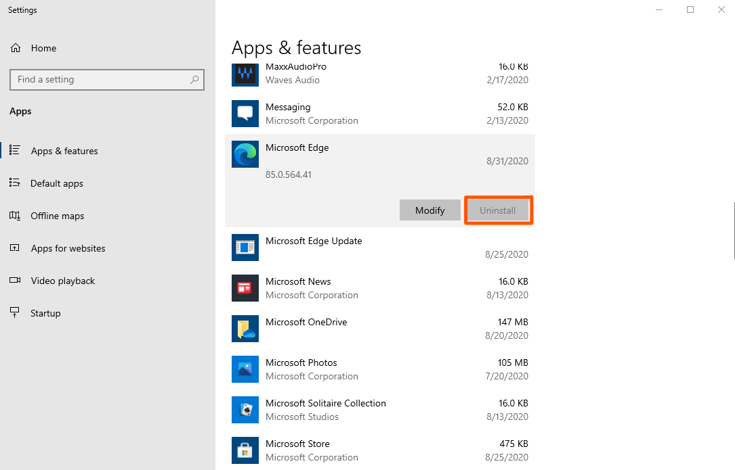Viewport: 735px width, 470px height.
Task: Click the Uninstall button for Microsoft Edge
Action: (x=498, y=210)
